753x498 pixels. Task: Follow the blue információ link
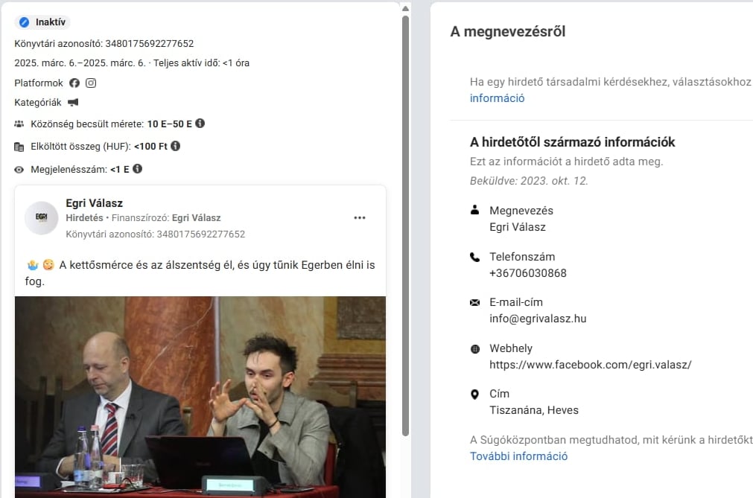tap(497, 98)
